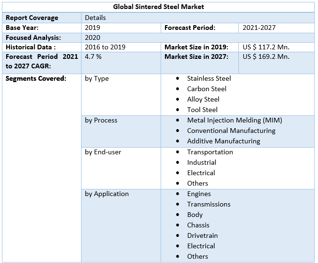The image size is (318, 263).
Task: Select the Stainless Steel bullet item
Action: 209,78
